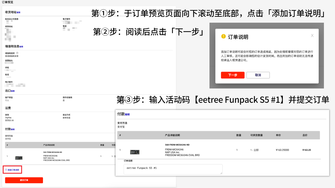The width and height of the screenshot is (335, 188).
Task: Click the product thumbnail in the left order table
Action: tap(19, 158)
